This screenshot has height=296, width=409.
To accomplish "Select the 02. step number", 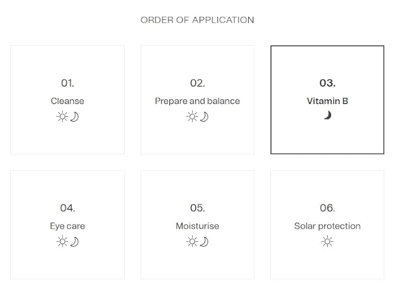I will (198, 83).
